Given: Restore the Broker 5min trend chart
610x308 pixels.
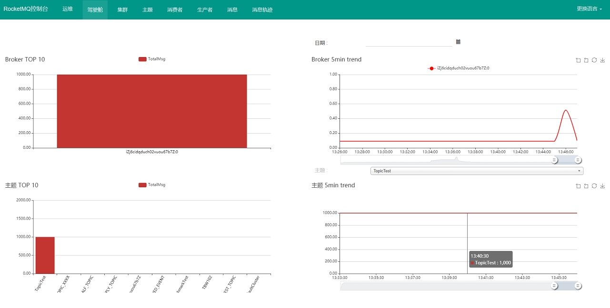Looking at the screenshot, I should click(x=594, y=60).
